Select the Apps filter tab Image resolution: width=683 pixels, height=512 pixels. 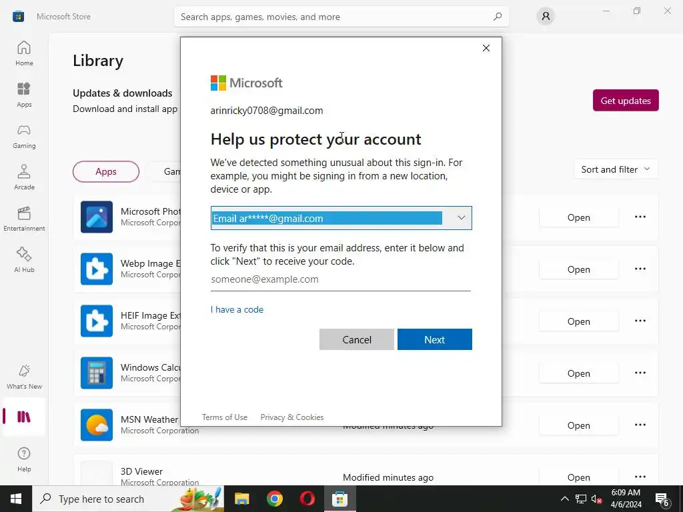pos(106,171)
